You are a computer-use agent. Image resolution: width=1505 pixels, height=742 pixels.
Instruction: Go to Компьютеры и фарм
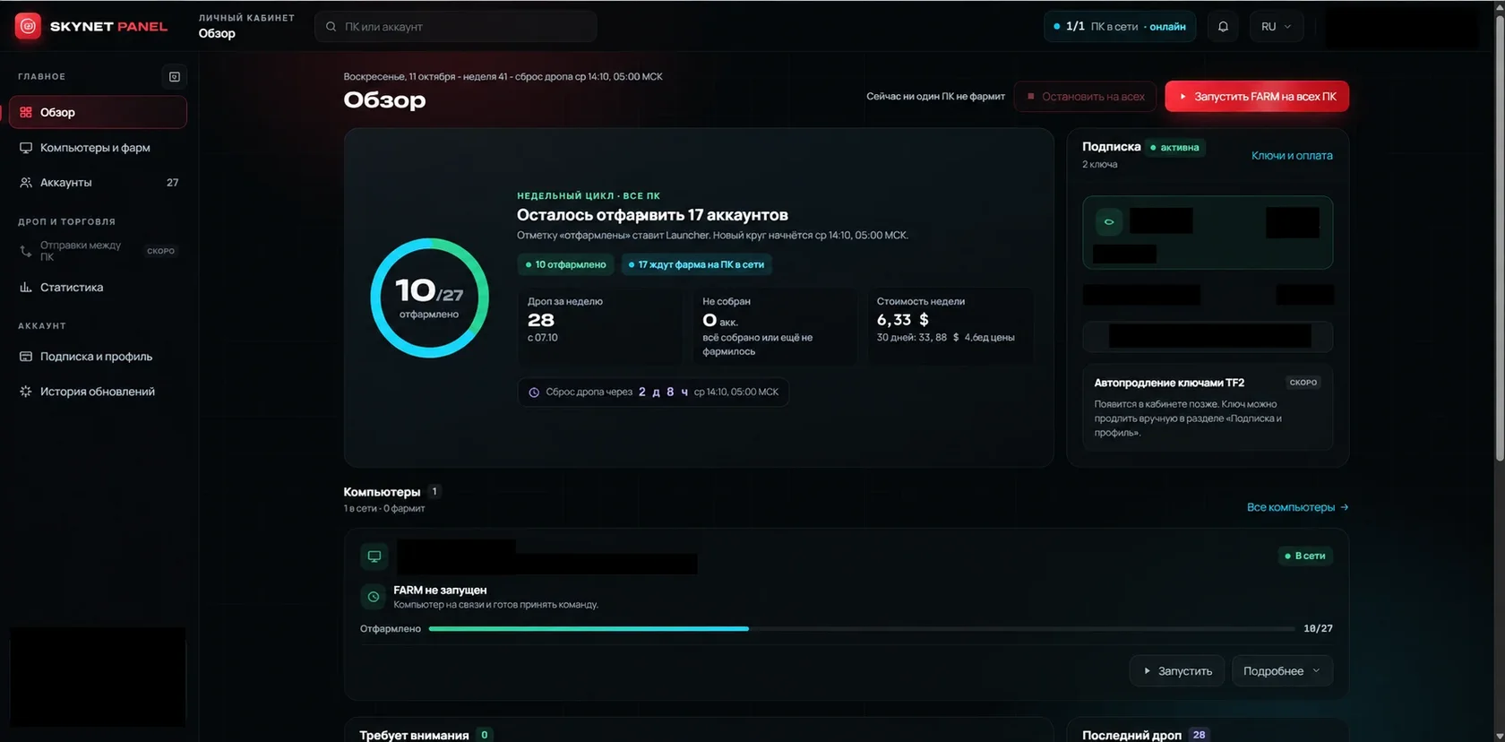point(98,148)
